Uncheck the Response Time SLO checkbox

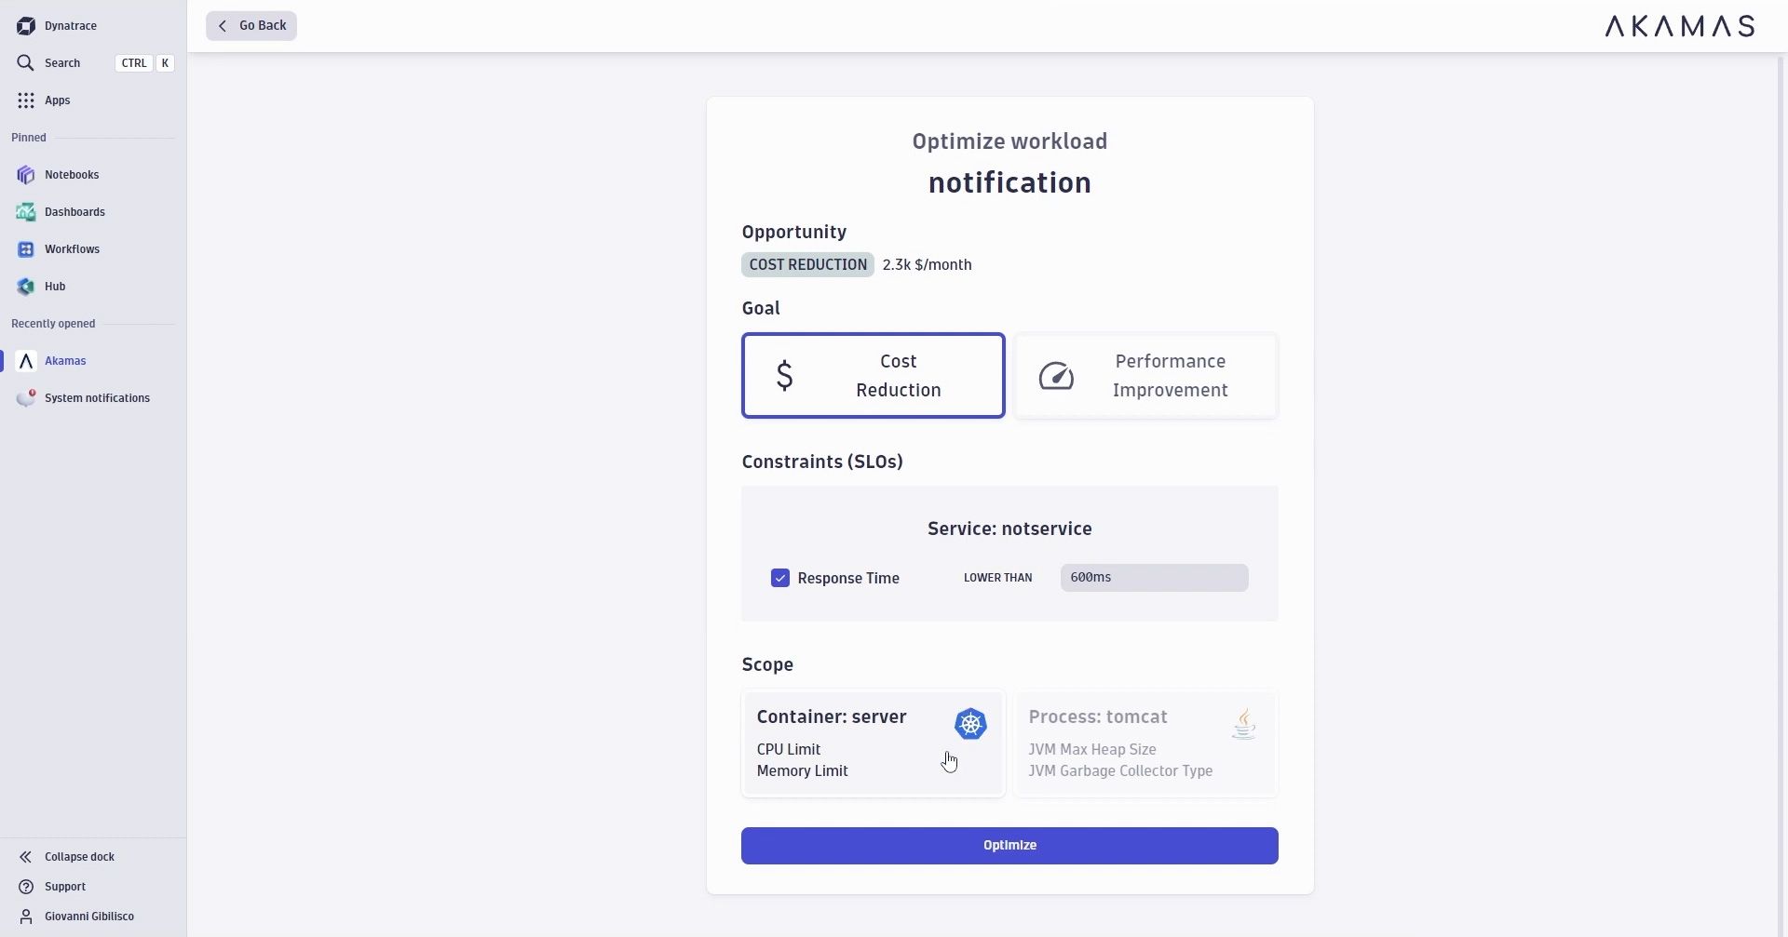pyautogui.click(x=779, y=578)
